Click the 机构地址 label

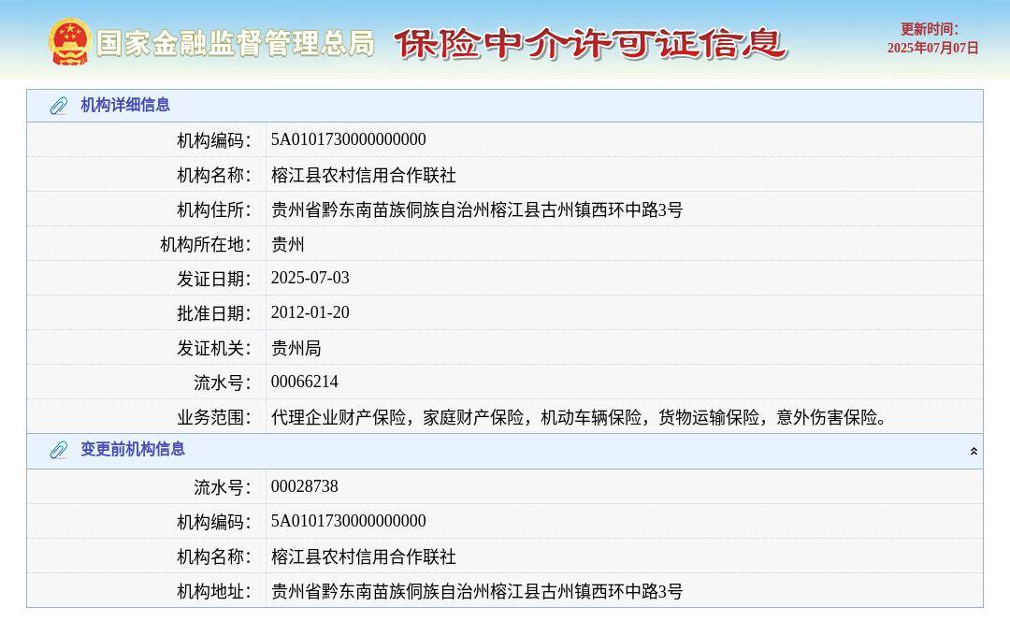pyautogui.click(x=214, y=591)
